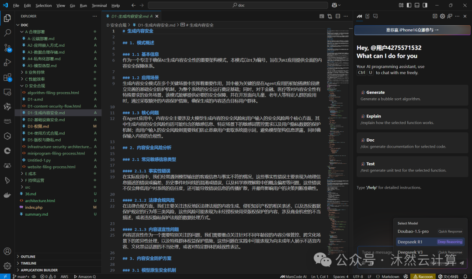The image size is (472, 279).
Task: Open the Terminal menu
Action: point(99,5)
